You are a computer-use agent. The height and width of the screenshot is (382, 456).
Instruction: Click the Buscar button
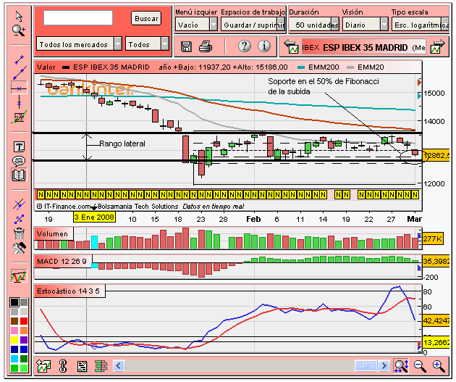click(146, 18)
